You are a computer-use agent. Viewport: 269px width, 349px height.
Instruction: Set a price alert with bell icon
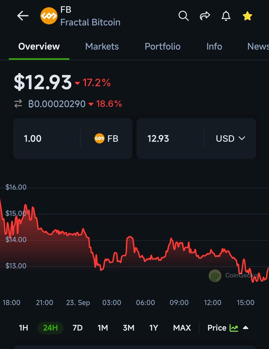[226, 16]
